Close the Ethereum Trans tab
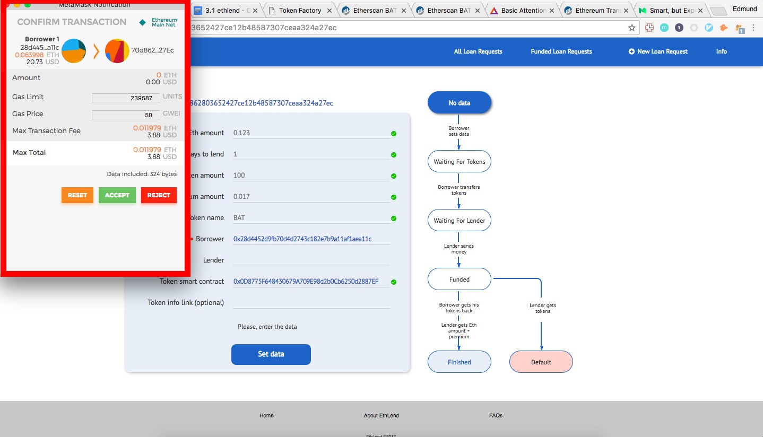 point(626,11)
